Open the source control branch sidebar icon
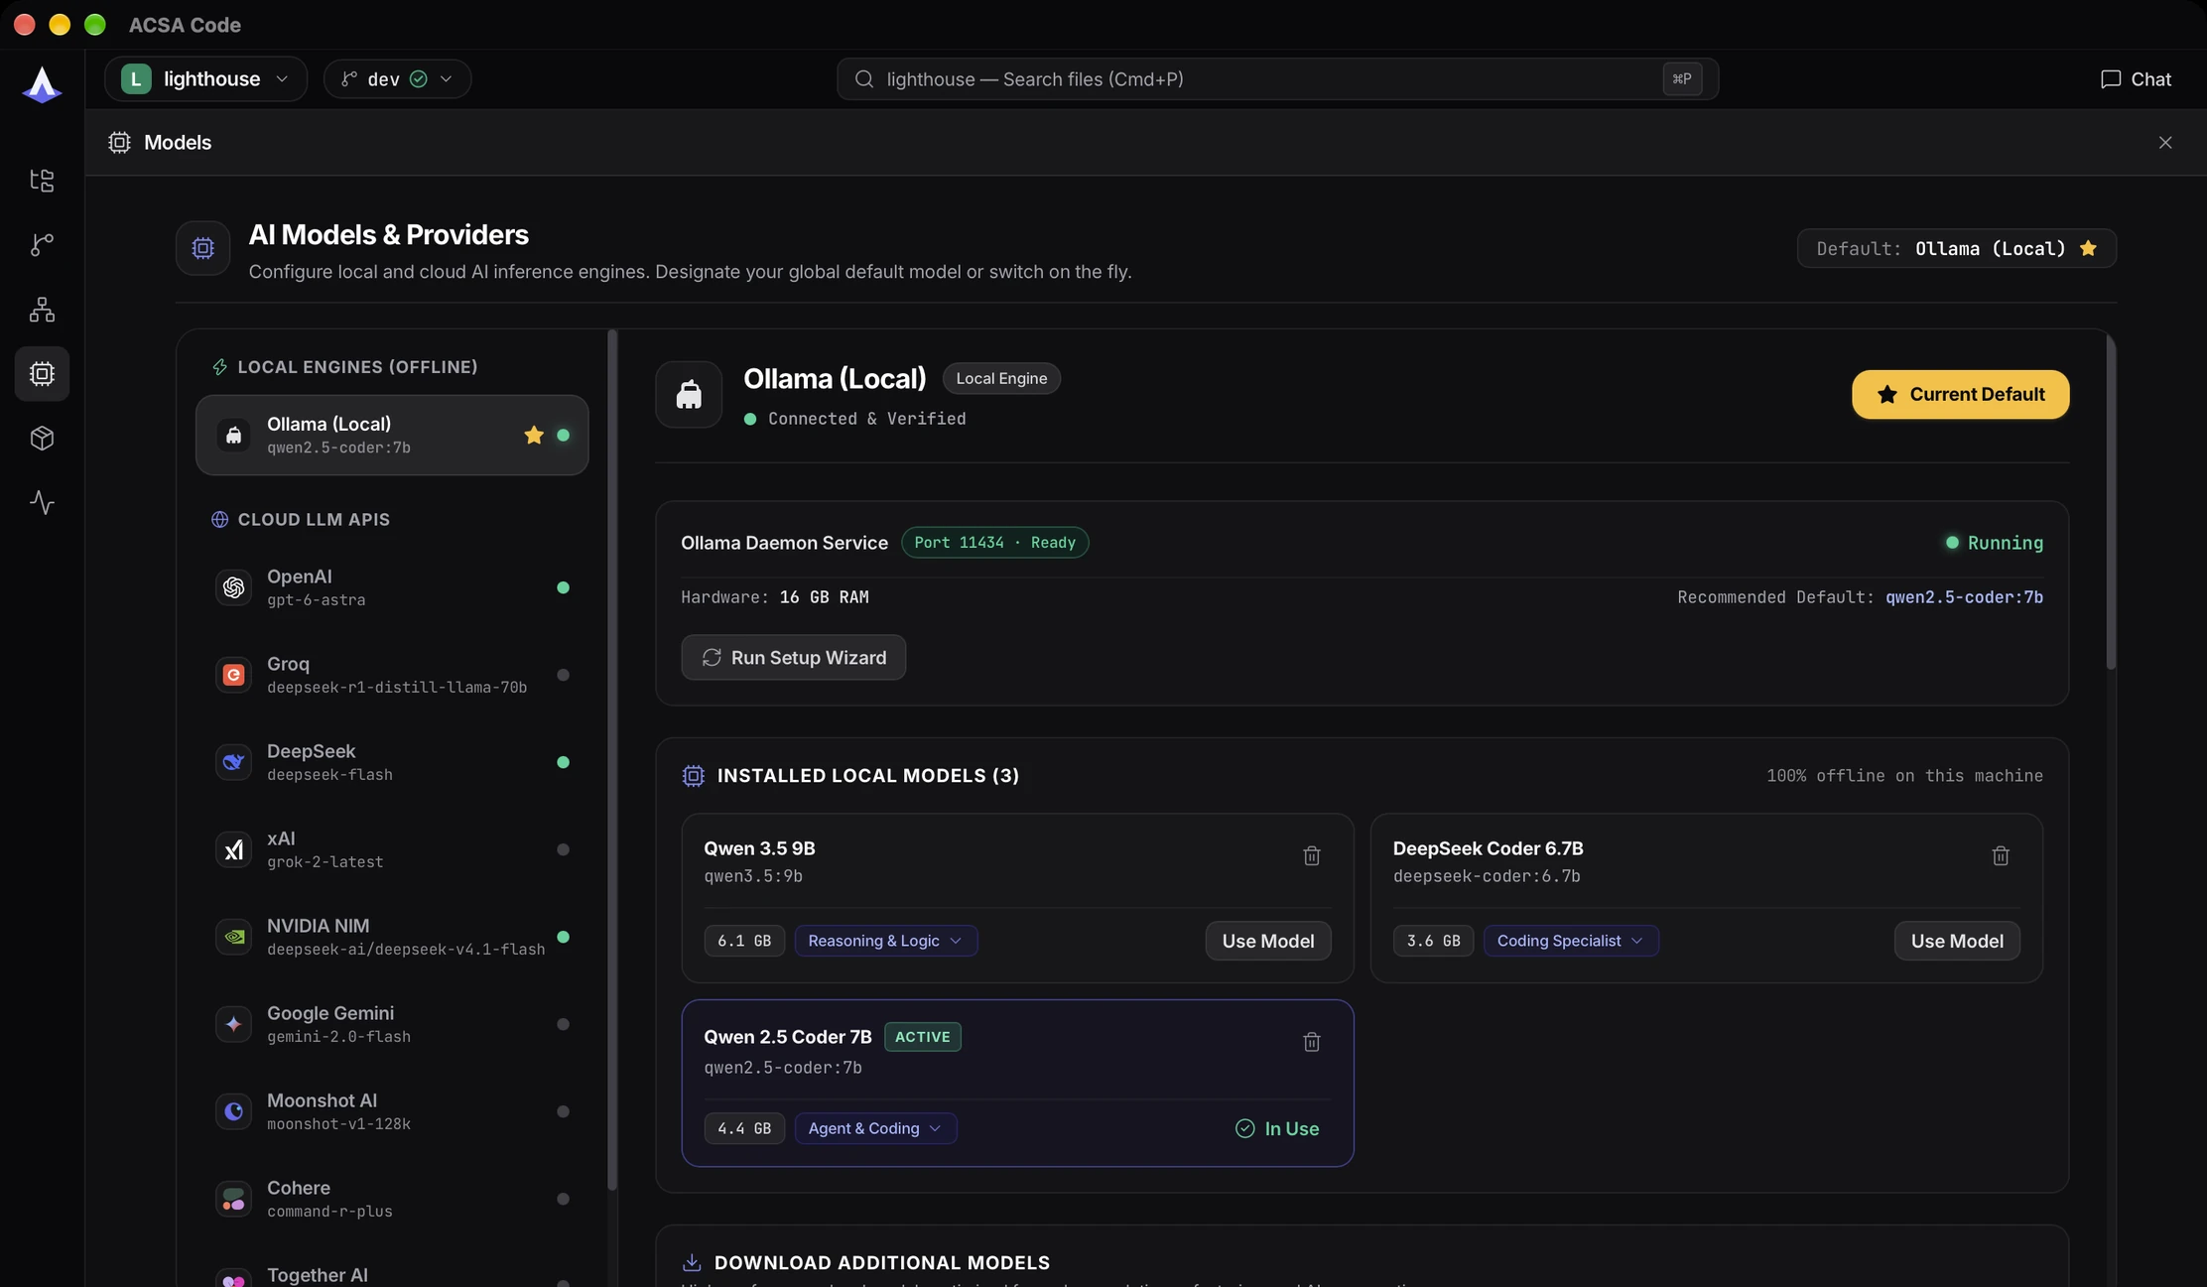Viewport: 2207px width, 1287px height. point(42,244)
